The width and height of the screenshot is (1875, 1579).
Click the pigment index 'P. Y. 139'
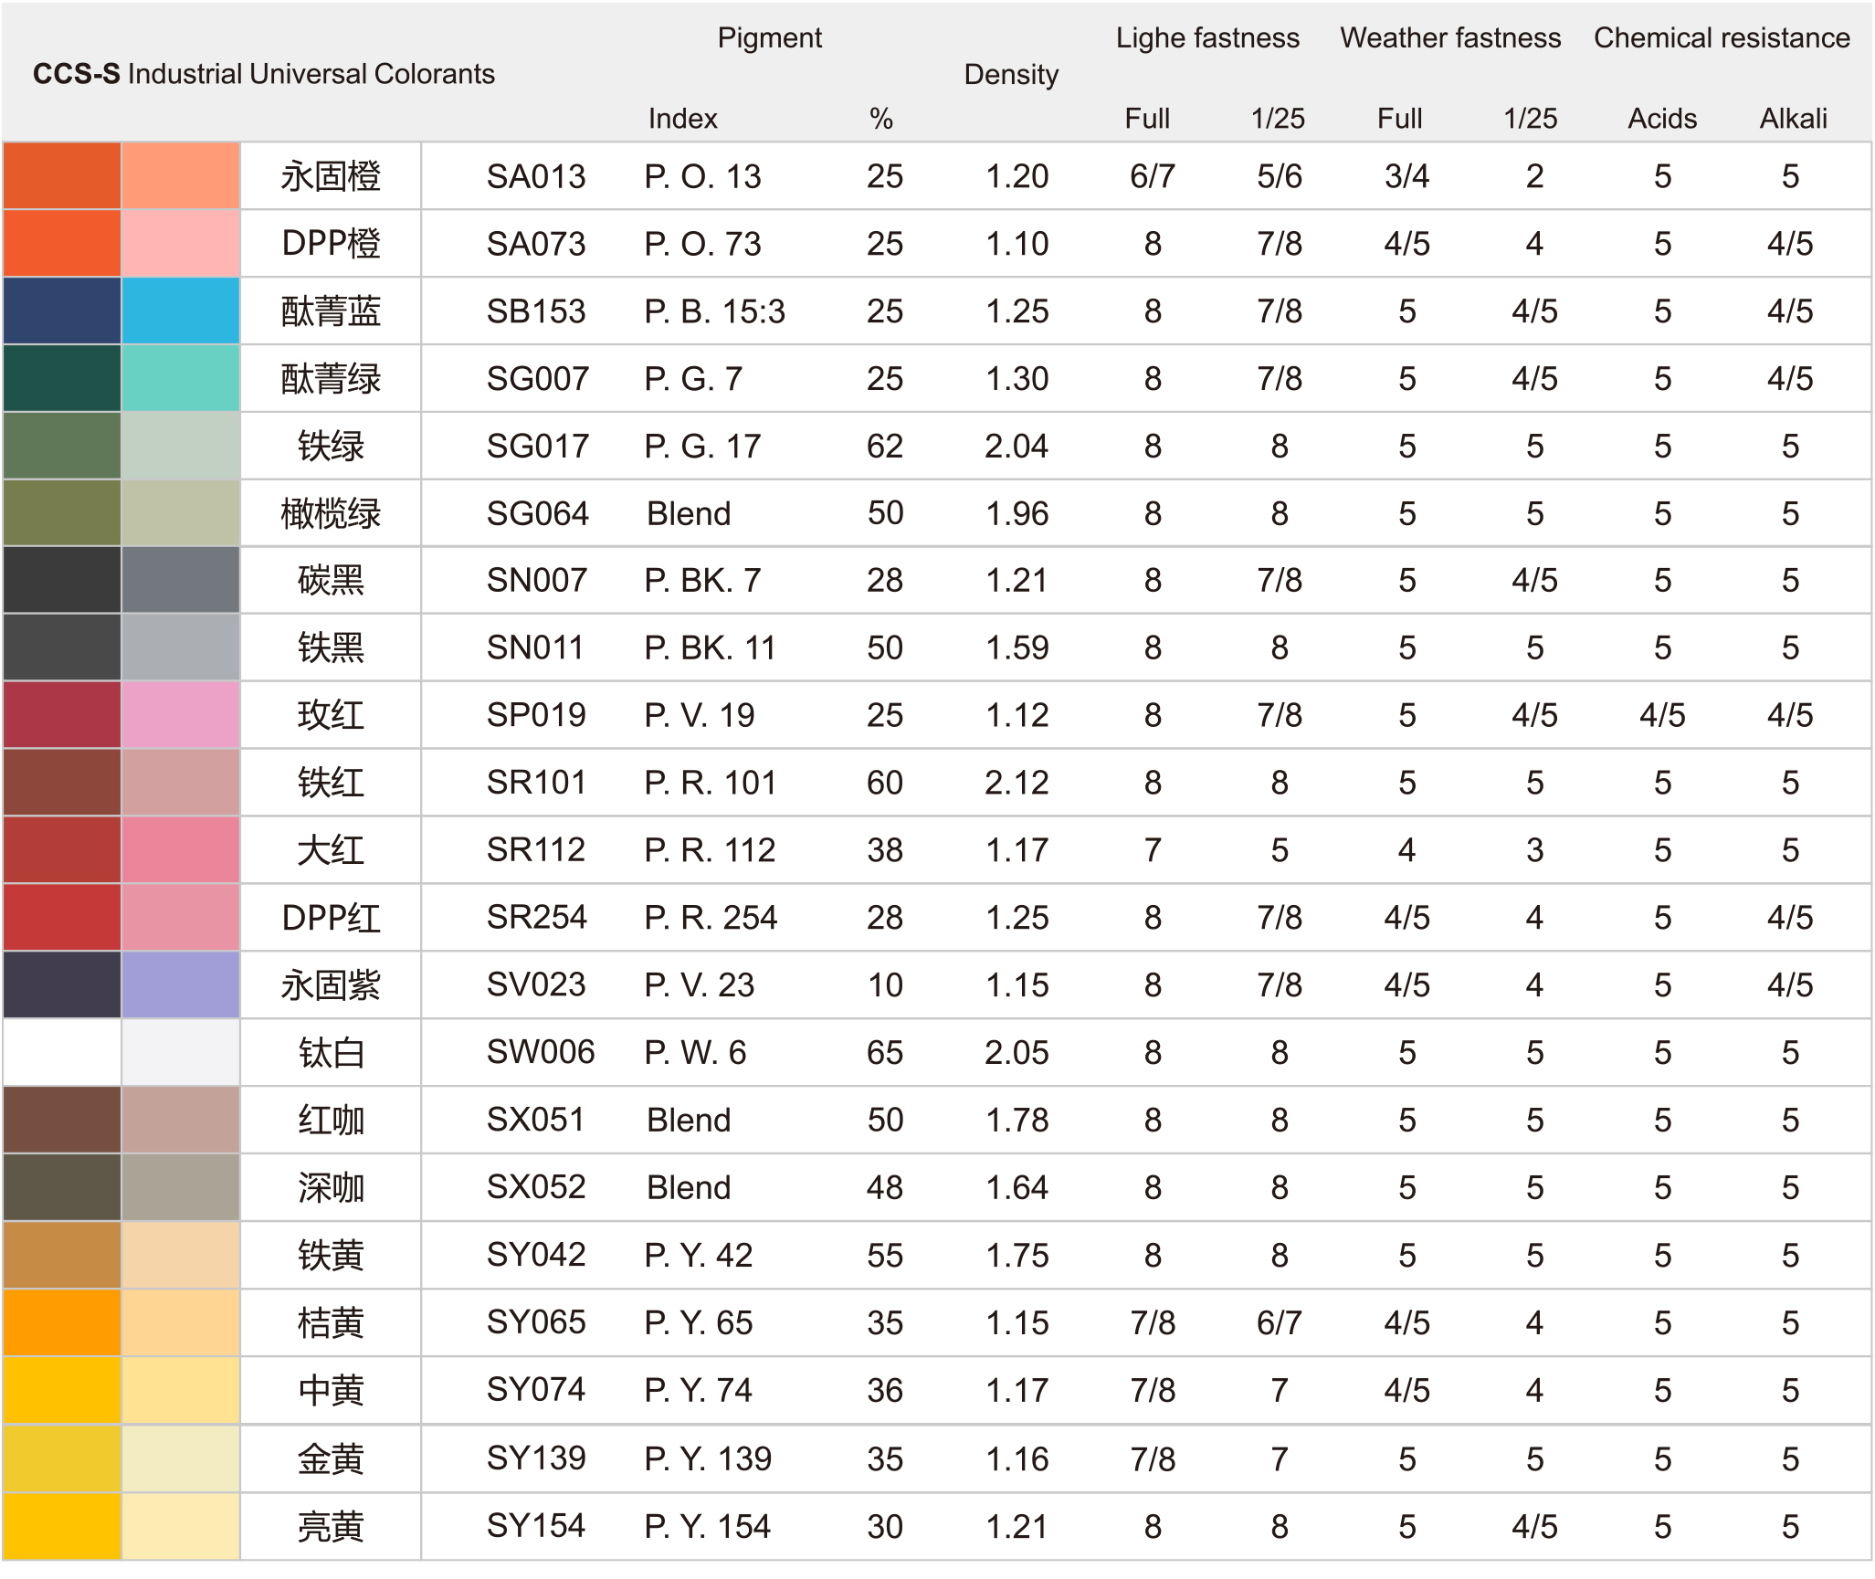[708, 1458]
